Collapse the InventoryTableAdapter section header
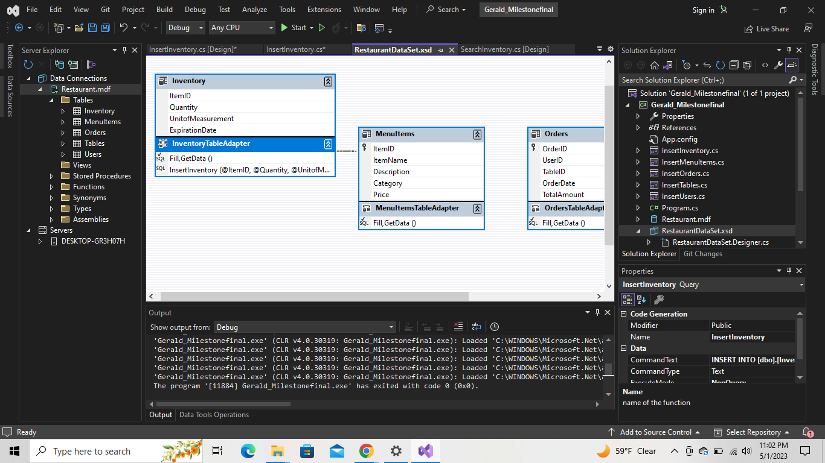The width and height of the screenshot is (825, 463). click(x=328, y=143)
